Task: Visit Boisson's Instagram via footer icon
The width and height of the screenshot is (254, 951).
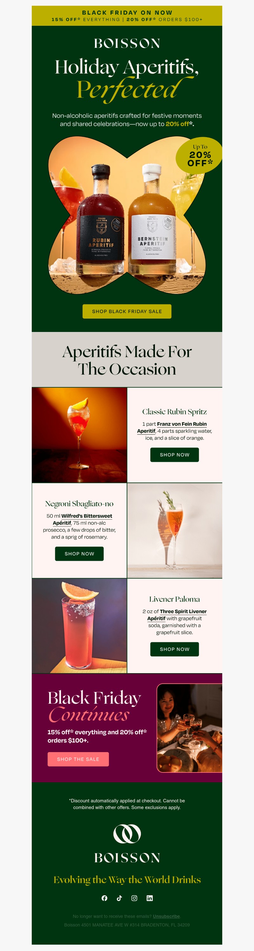Action: [134, 898]
